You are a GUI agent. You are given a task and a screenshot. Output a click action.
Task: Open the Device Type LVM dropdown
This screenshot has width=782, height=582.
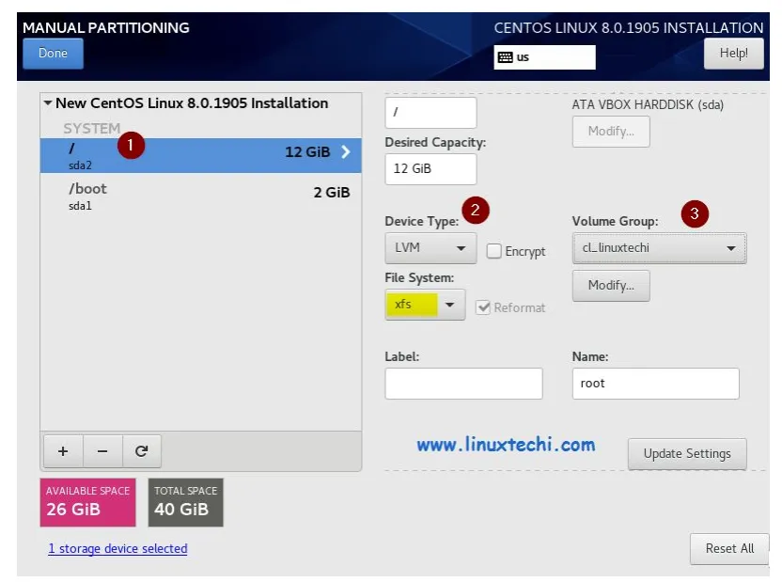pyautogui.click(x=430, y=248)
